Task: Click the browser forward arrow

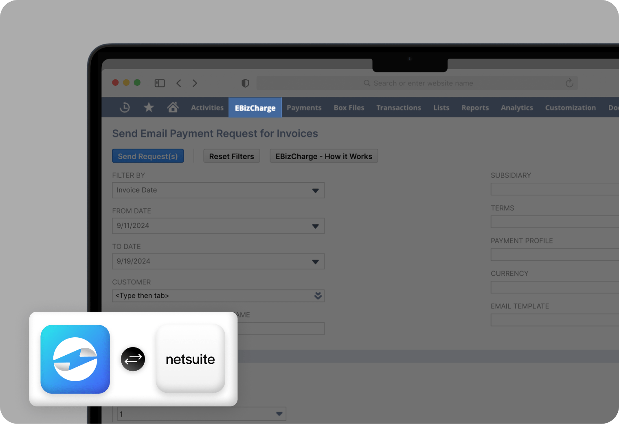Action: [x=195, y=83]
